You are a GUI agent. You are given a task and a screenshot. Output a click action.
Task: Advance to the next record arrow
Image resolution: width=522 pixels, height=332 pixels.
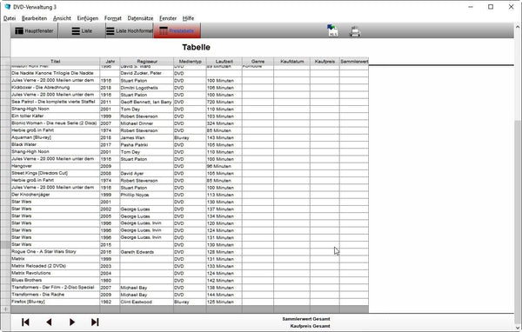point(72,322)
